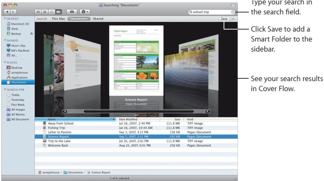Select the Trip to the Lake file
This screenshot has height=181, width=324.
coord(136,141)
